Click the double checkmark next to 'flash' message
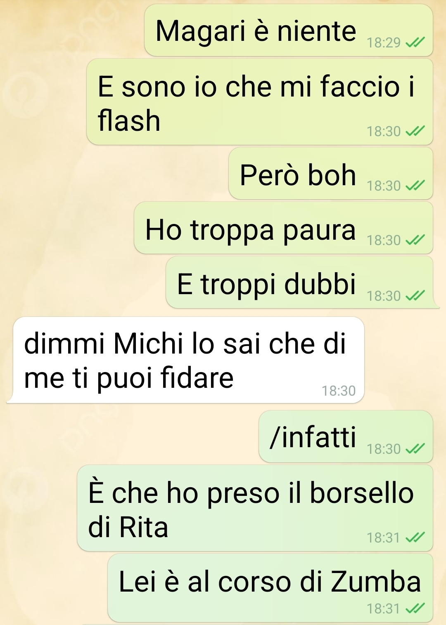 pyautogui.click(x=415, y=131)
